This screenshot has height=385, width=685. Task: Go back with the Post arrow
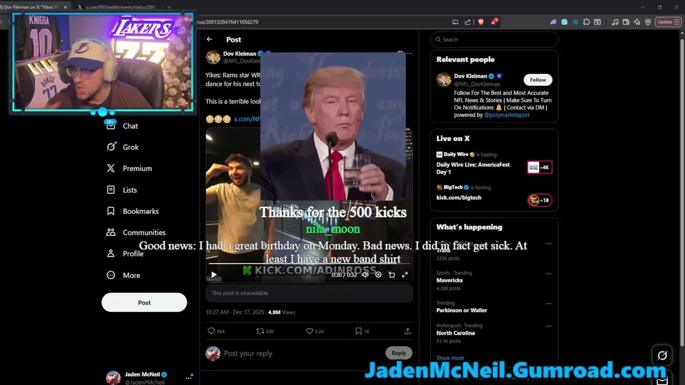(209, 39)
